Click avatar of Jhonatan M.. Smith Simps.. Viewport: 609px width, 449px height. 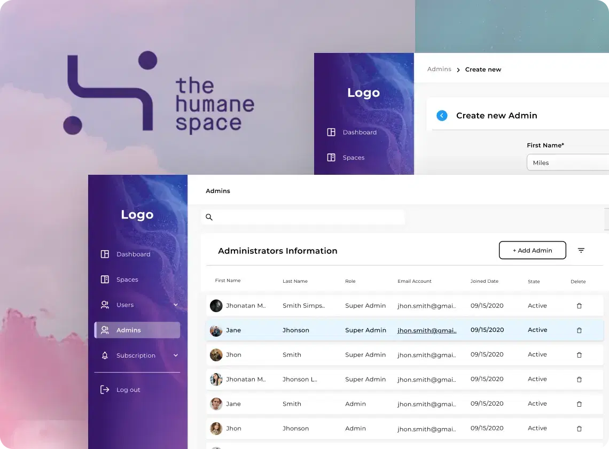[x=216, y=306]
